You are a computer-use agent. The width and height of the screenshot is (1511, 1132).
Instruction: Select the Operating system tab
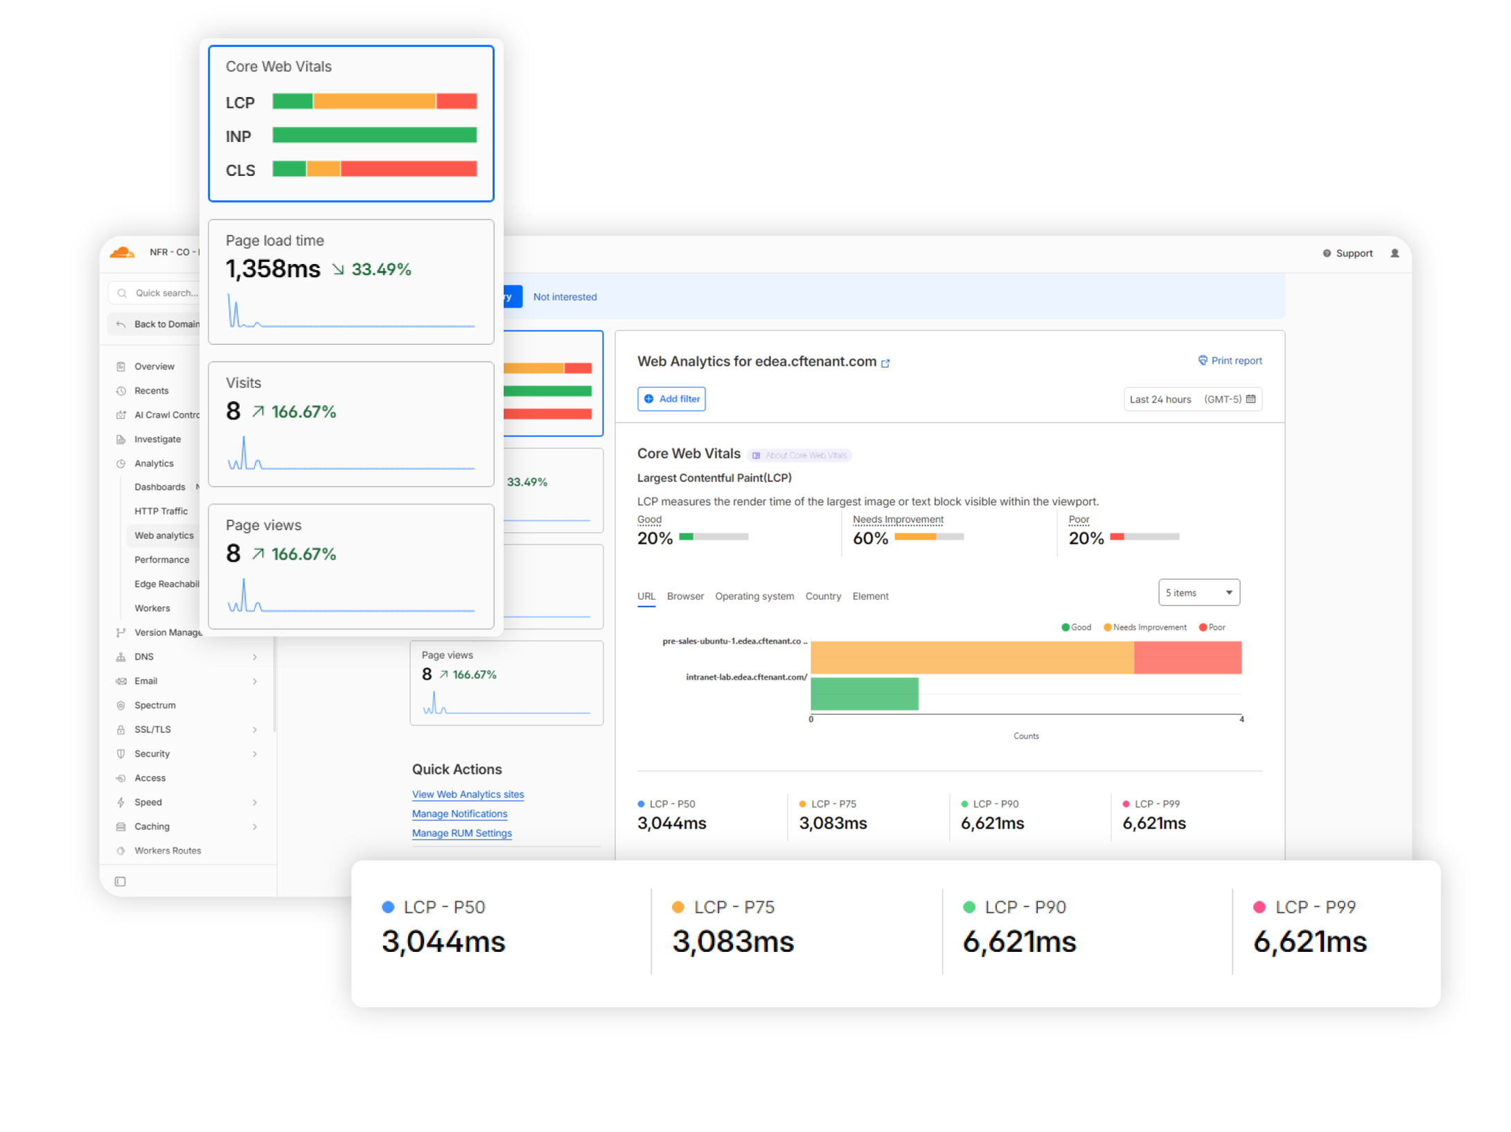pos(754,596)
